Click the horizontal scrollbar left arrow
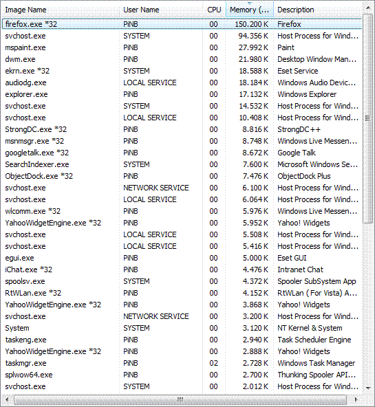The height and width of the screenshot is (407, 375). pyautogui.click(x=7, y=399)
